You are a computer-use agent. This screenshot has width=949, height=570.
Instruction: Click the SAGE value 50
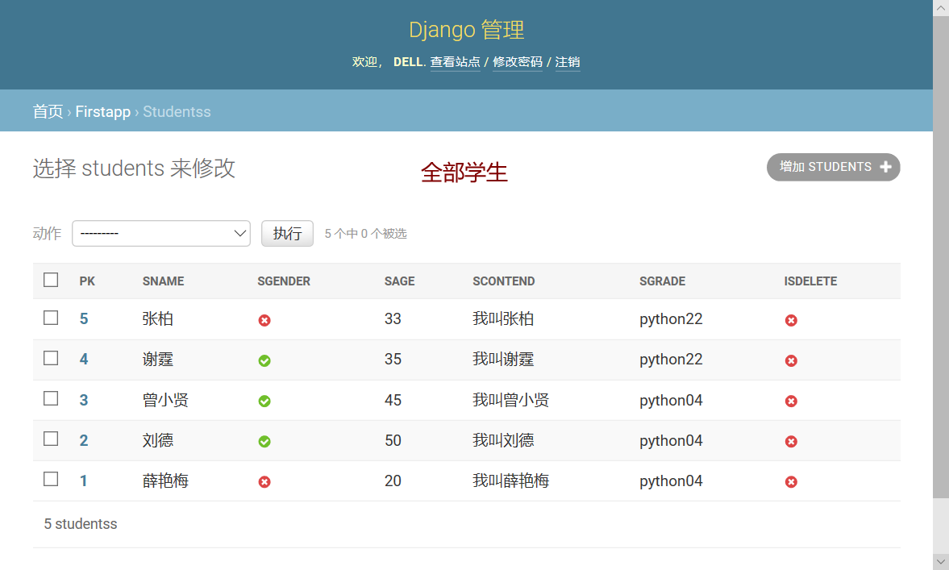pyautogui.click(x=393, y=440)
